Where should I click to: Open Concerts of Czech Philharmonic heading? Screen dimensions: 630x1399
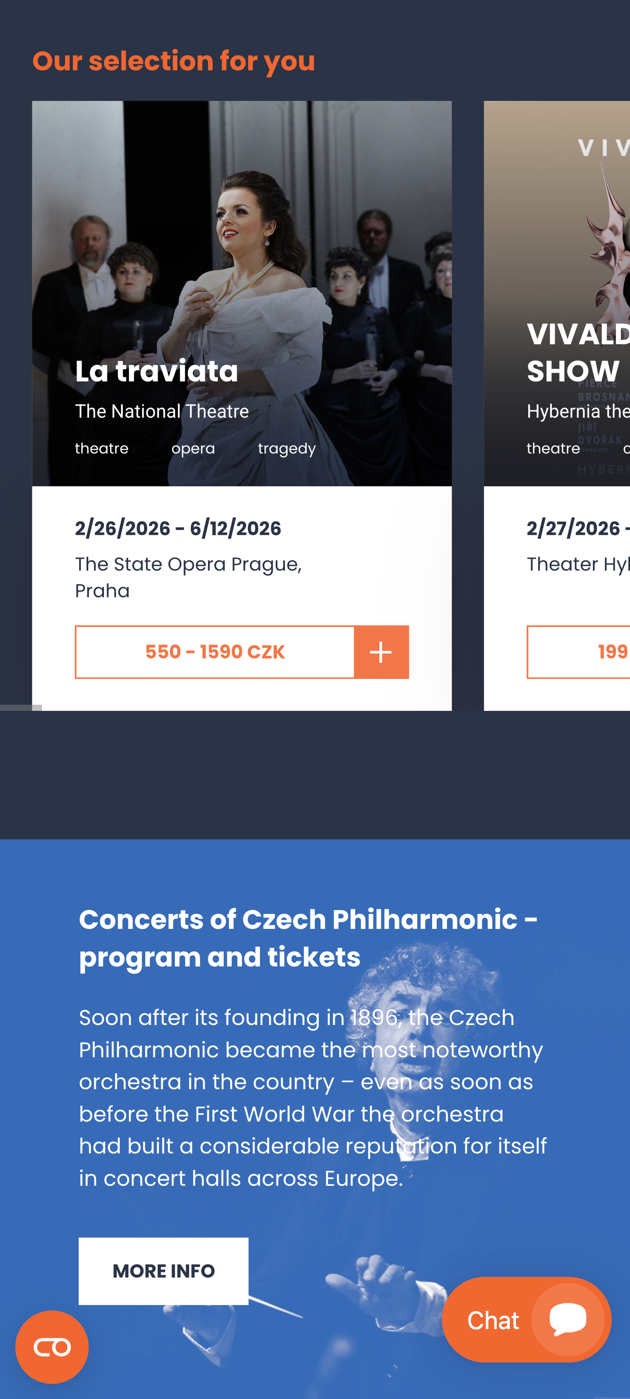click(308, 938)
